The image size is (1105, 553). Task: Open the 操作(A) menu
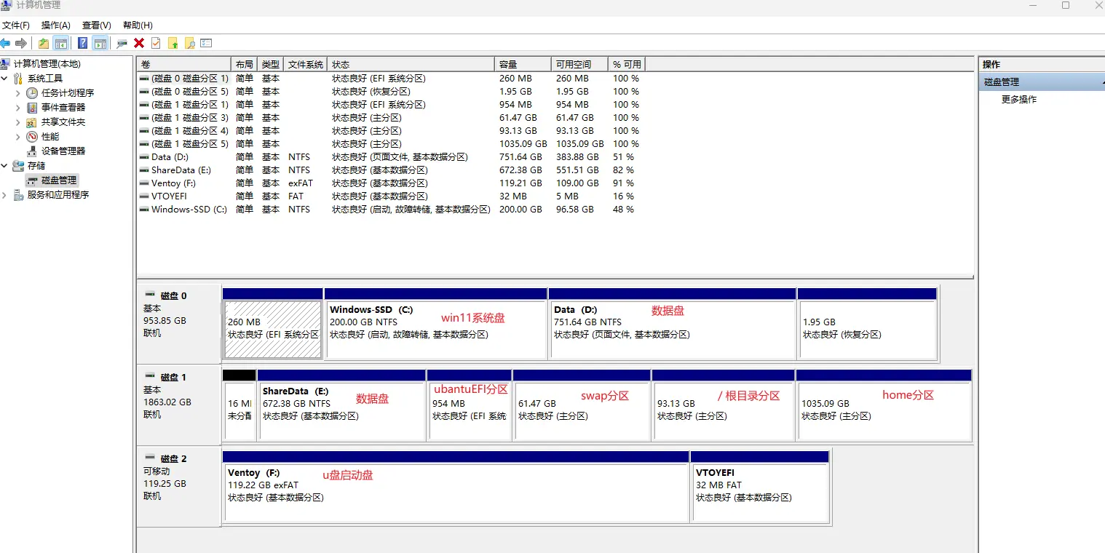[x=56, y=25]
